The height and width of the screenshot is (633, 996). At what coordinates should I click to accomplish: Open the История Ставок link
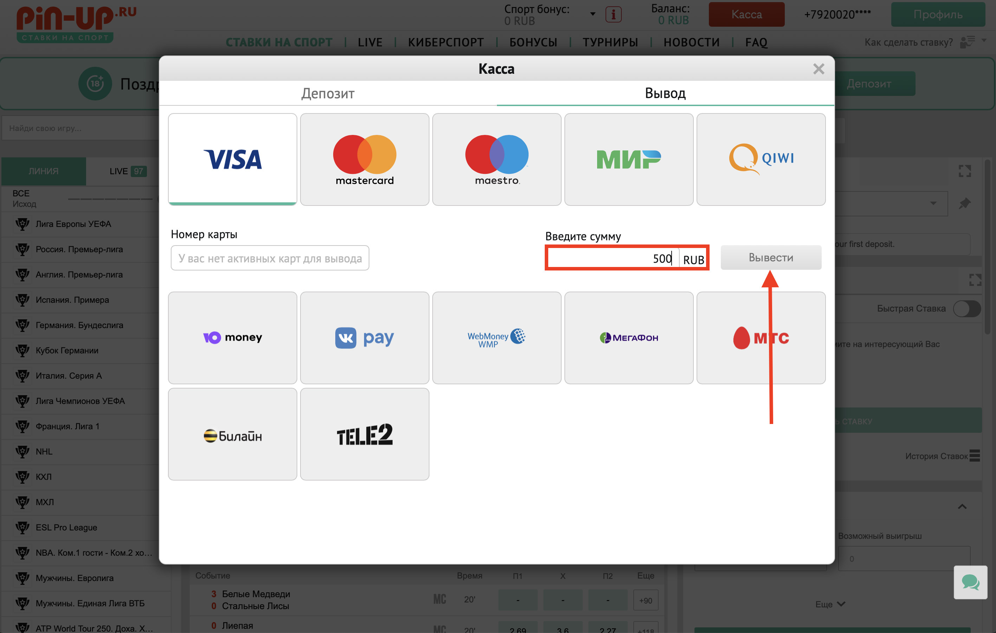pyautogui.click(x=936, y=456)
